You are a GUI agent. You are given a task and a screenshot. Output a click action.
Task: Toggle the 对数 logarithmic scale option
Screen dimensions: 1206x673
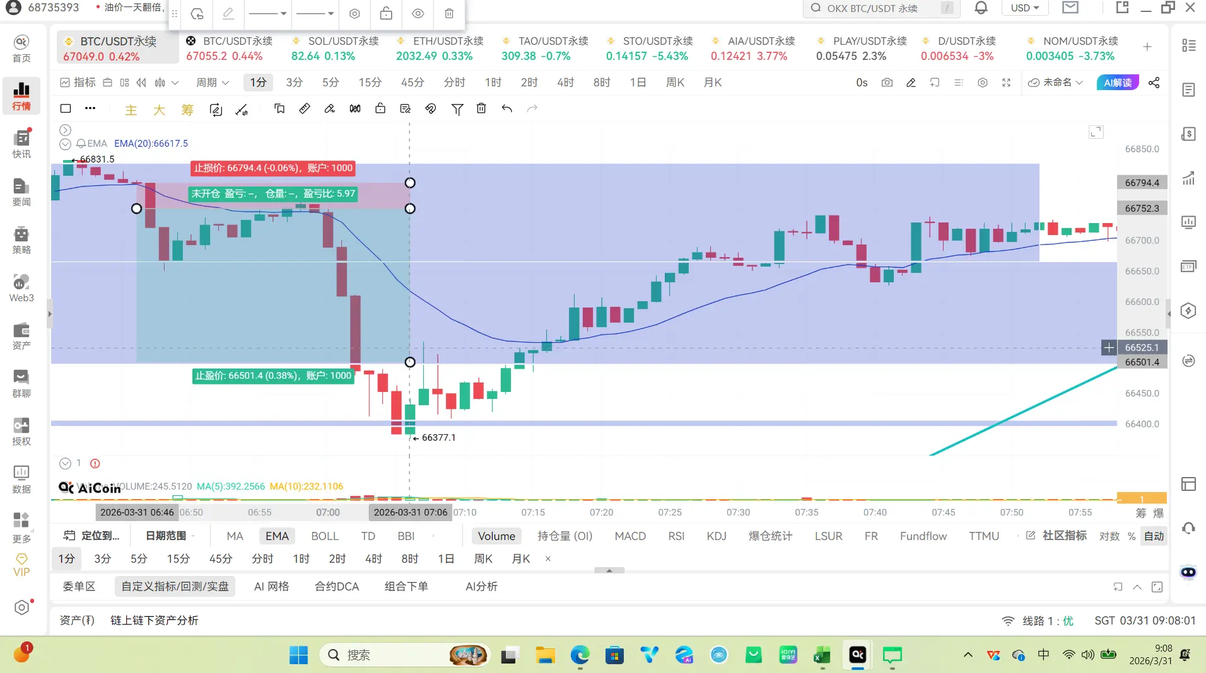pos(1109,536)
